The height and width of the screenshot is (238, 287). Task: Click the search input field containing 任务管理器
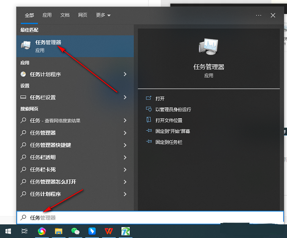[150, 218]
